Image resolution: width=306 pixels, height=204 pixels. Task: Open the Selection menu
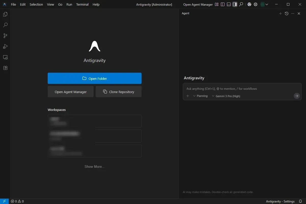36,4
